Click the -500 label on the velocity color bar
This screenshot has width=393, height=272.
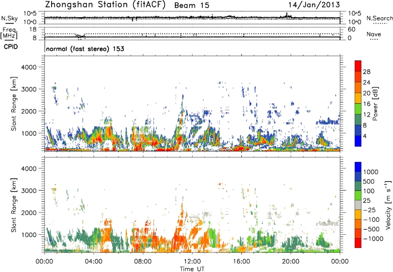tap(371, 229)
